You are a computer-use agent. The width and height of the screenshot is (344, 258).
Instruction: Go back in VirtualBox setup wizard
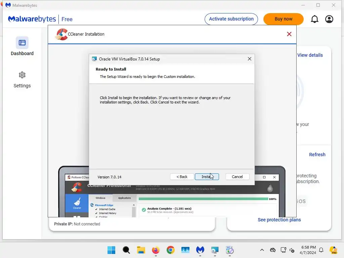click(x=182, y=177)
